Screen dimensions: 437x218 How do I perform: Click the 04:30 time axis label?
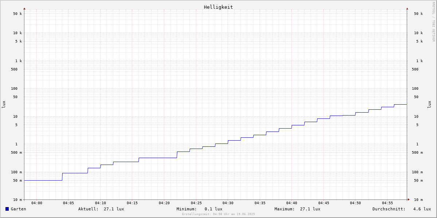click(228, 203)
